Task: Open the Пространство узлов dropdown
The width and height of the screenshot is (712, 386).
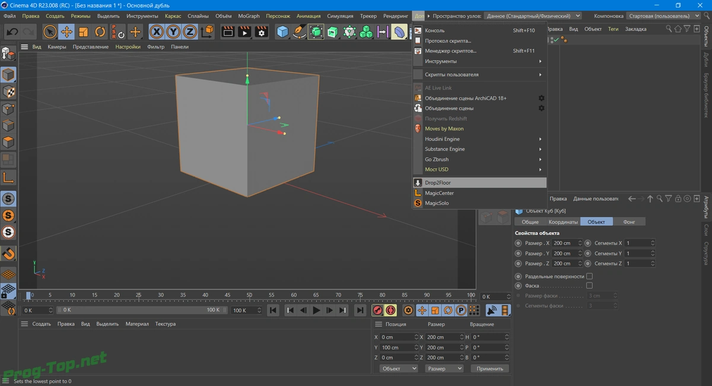Action: click(533, 16)
